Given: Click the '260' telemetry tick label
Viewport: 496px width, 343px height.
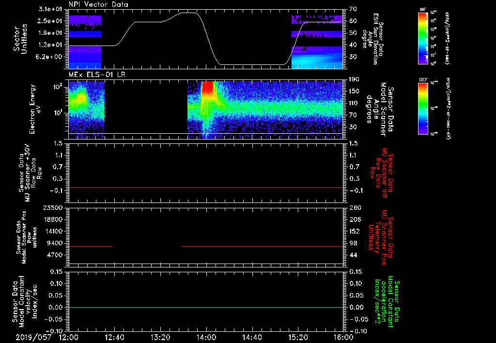Looking at the screenshot, I should [355, 208].
